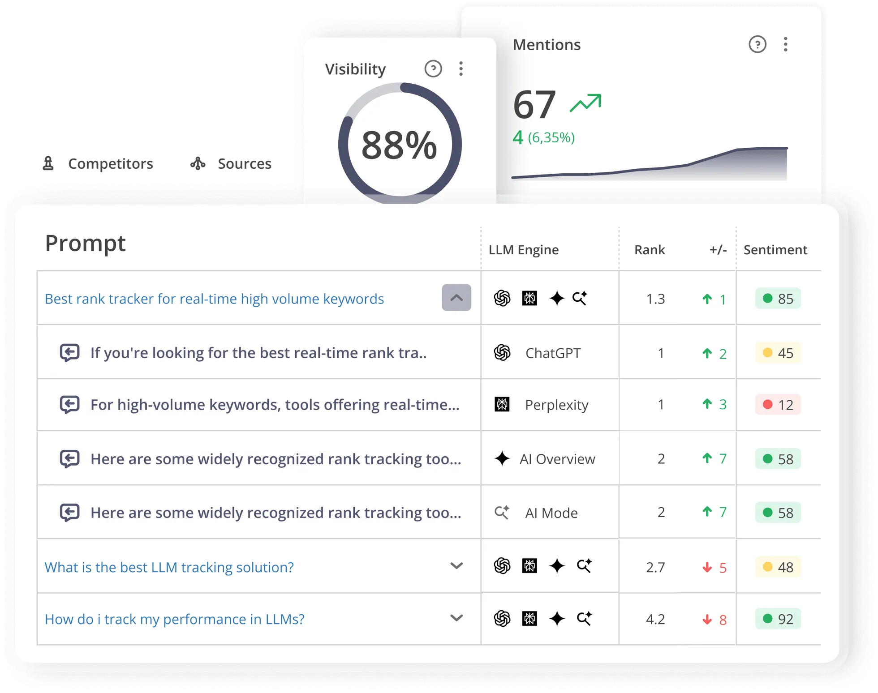Click the Sources icon
The width and height of the screenshot is (878, 693).
198,163
